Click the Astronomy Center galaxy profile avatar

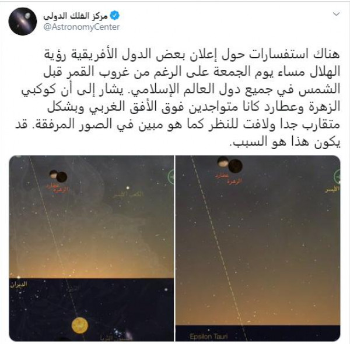23,22
